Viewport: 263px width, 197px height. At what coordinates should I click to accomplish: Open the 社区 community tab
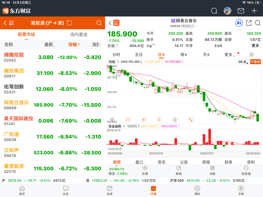pyautogui.click(x=66, y=191)
